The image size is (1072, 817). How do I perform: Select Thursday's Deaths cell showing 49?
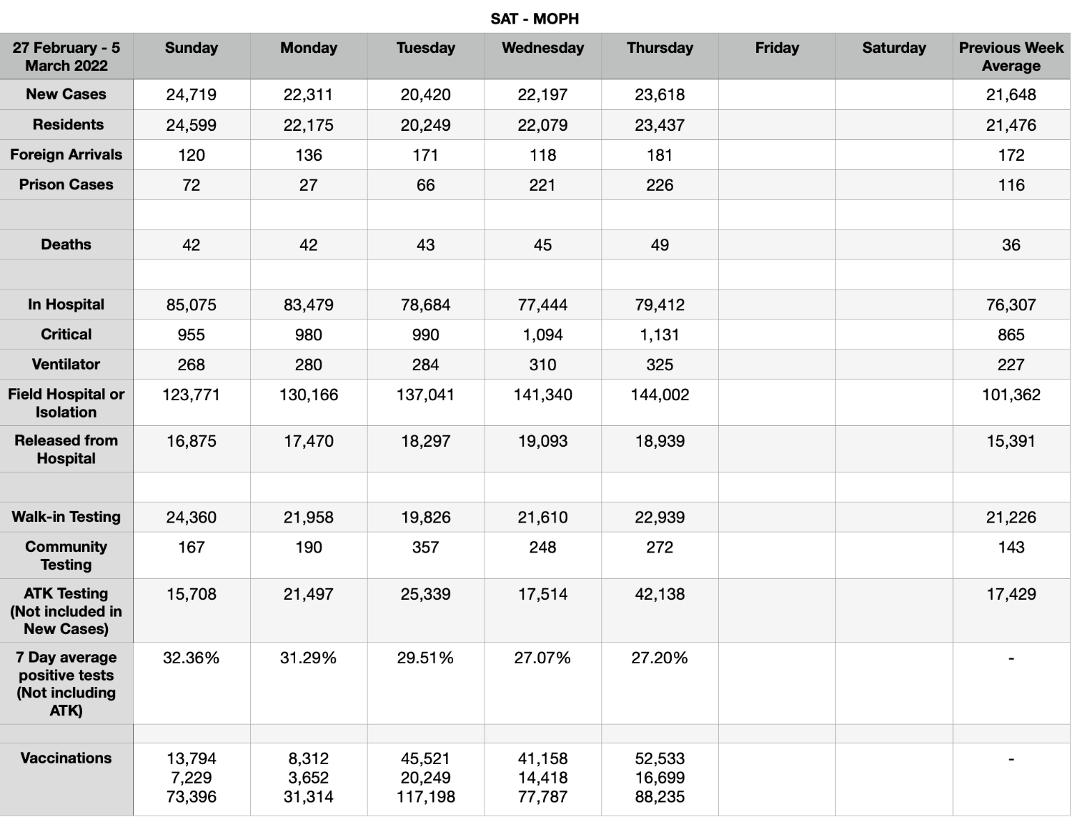[660, 244]
